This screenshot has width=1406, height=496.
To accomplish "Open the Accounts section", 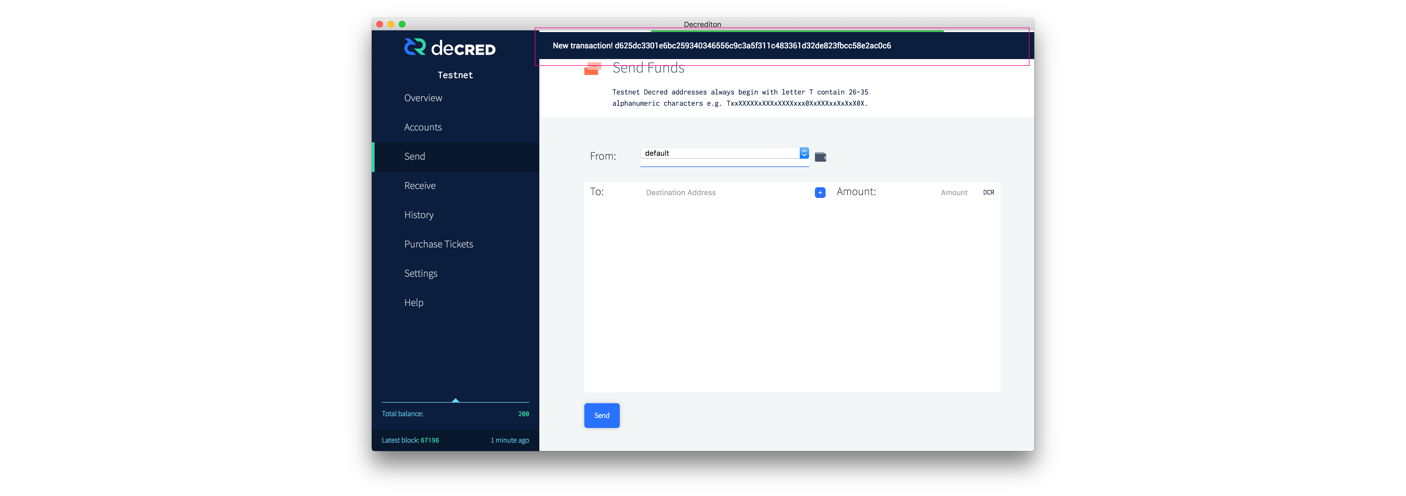I will (x=423, y=127).
